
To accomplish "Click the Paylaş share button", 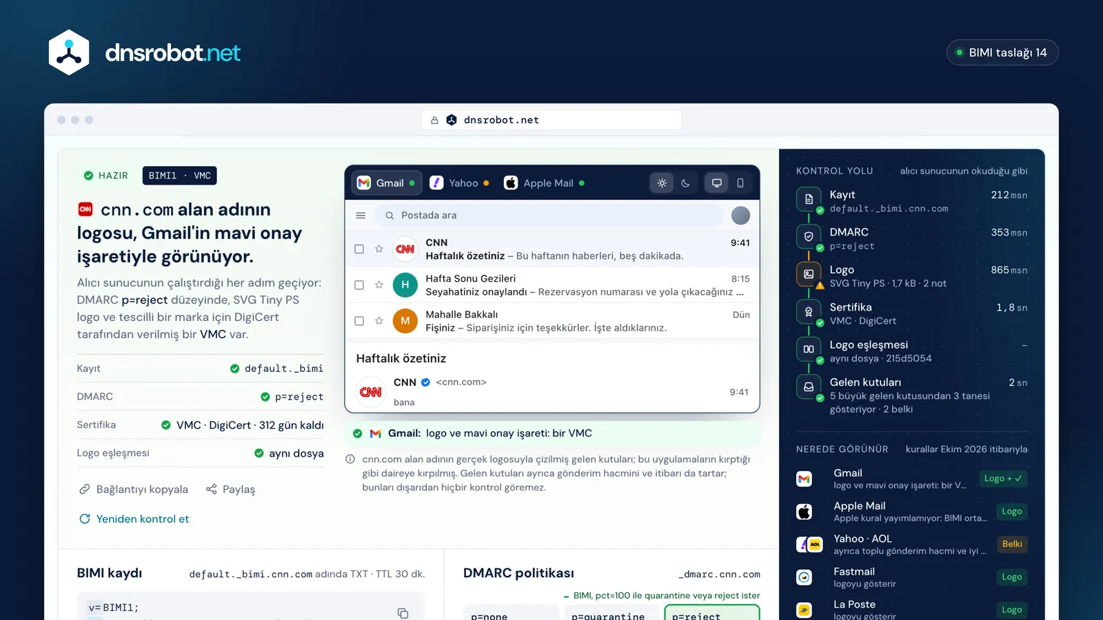I will point(230,489).
